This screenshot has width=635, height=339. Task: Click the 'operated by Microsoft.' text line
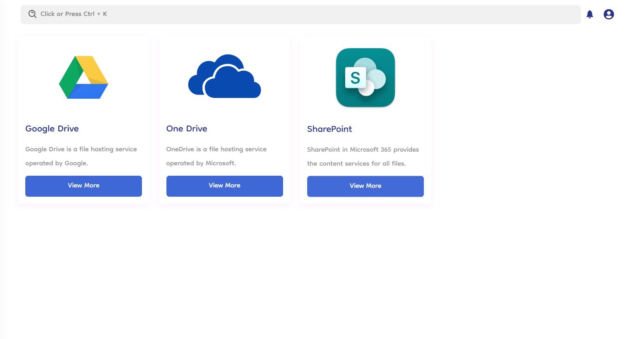(x=201, y=163)
